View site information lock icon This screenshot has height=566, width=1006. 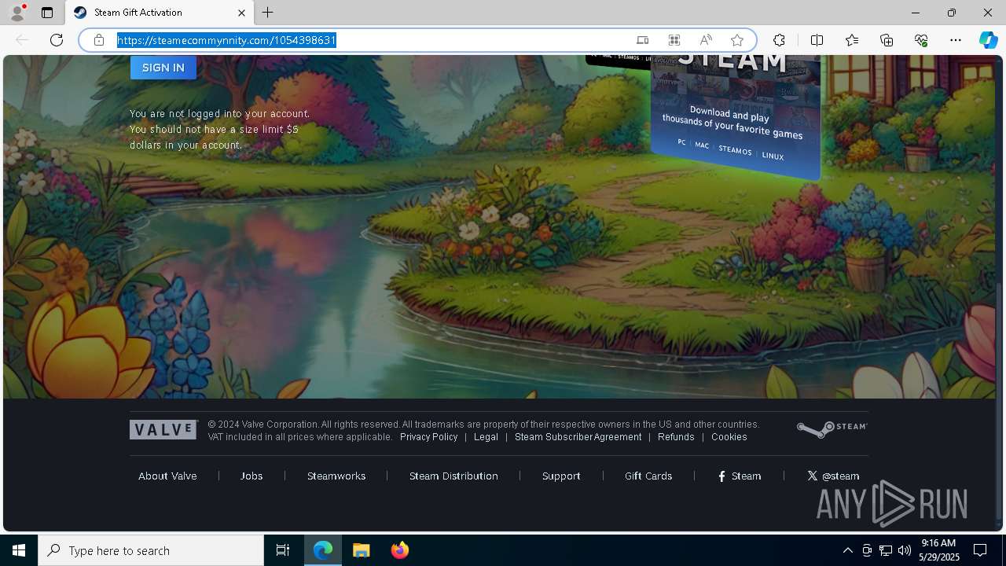click(99, 40)
